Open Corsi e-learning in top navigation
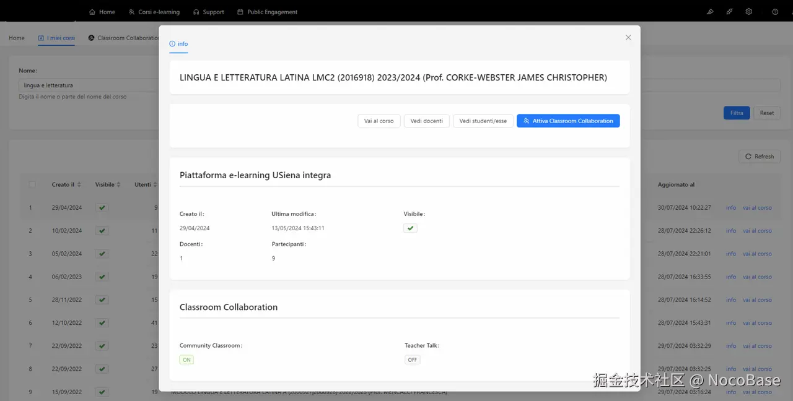Image resolution: width=793 pixels, height=401 pixels. [x=154, y=12]
